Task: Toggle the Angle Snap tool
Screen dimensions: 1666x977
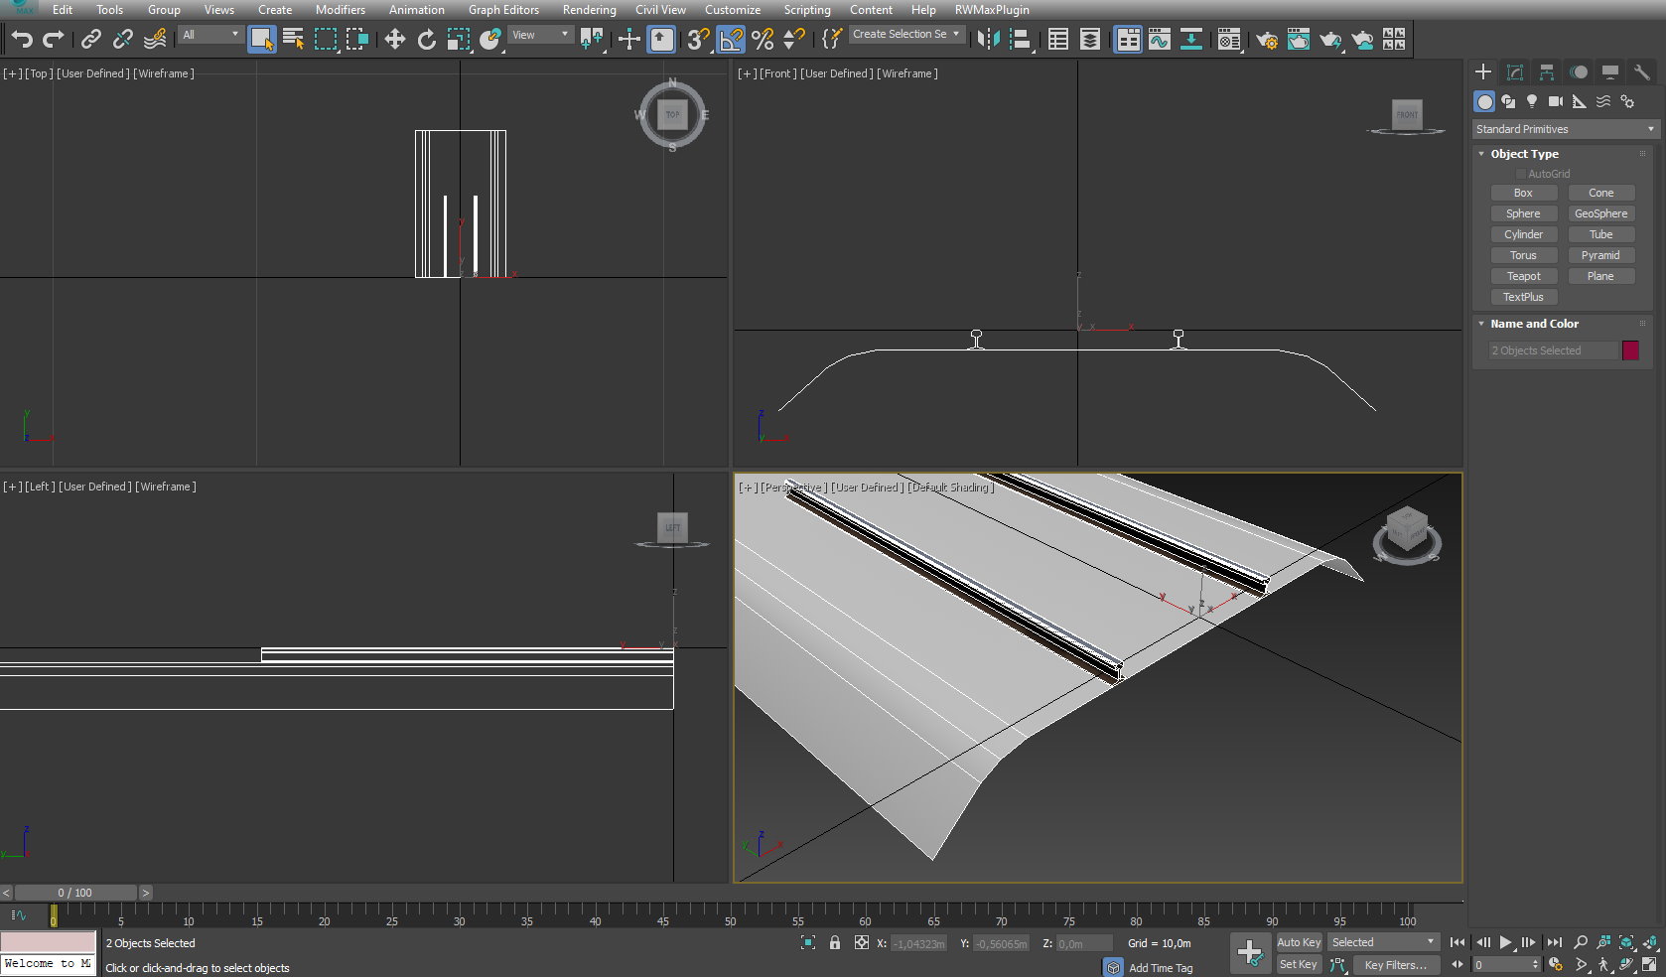Action: pos(730,39)
